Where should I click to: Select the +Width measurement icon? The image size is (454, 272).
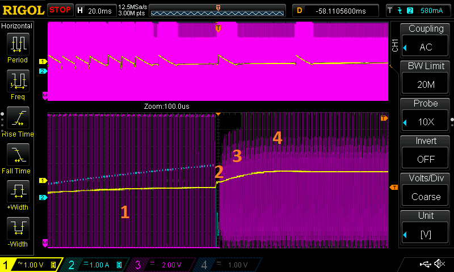coord(18,191)
